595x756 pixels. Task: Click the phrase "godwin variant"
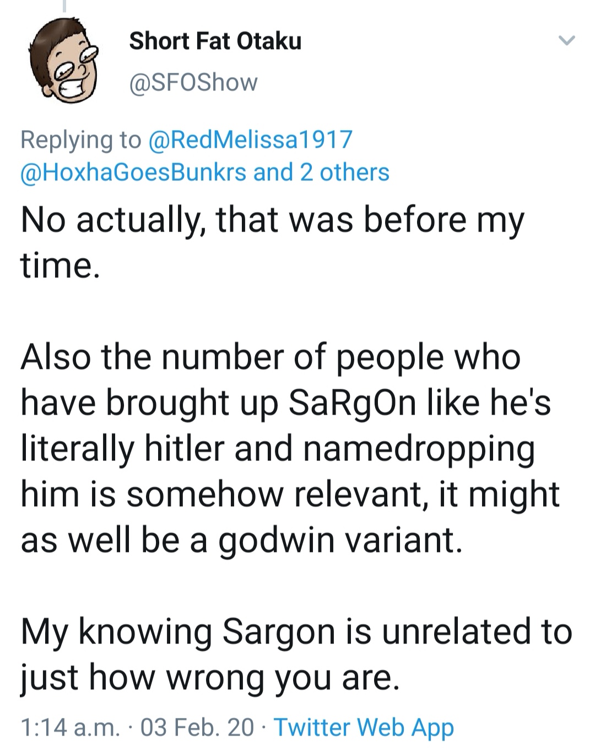(x=339, y=540)
